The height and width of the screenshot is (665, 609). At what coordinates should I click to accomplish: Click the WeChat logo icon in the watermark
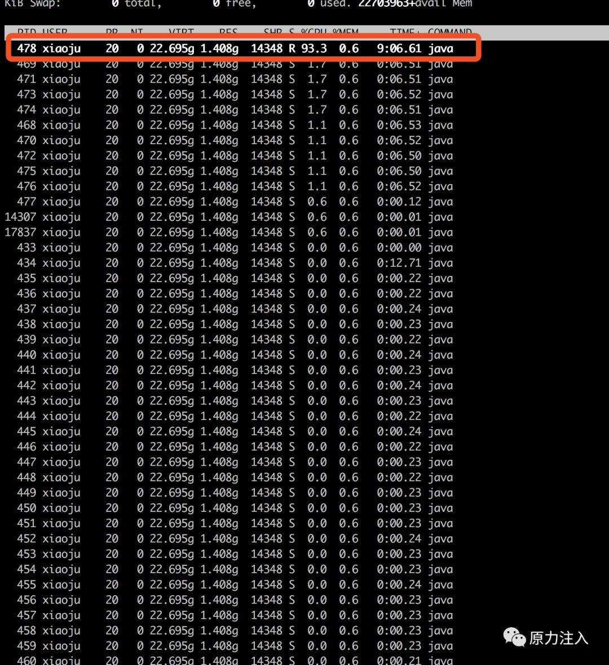514,637
